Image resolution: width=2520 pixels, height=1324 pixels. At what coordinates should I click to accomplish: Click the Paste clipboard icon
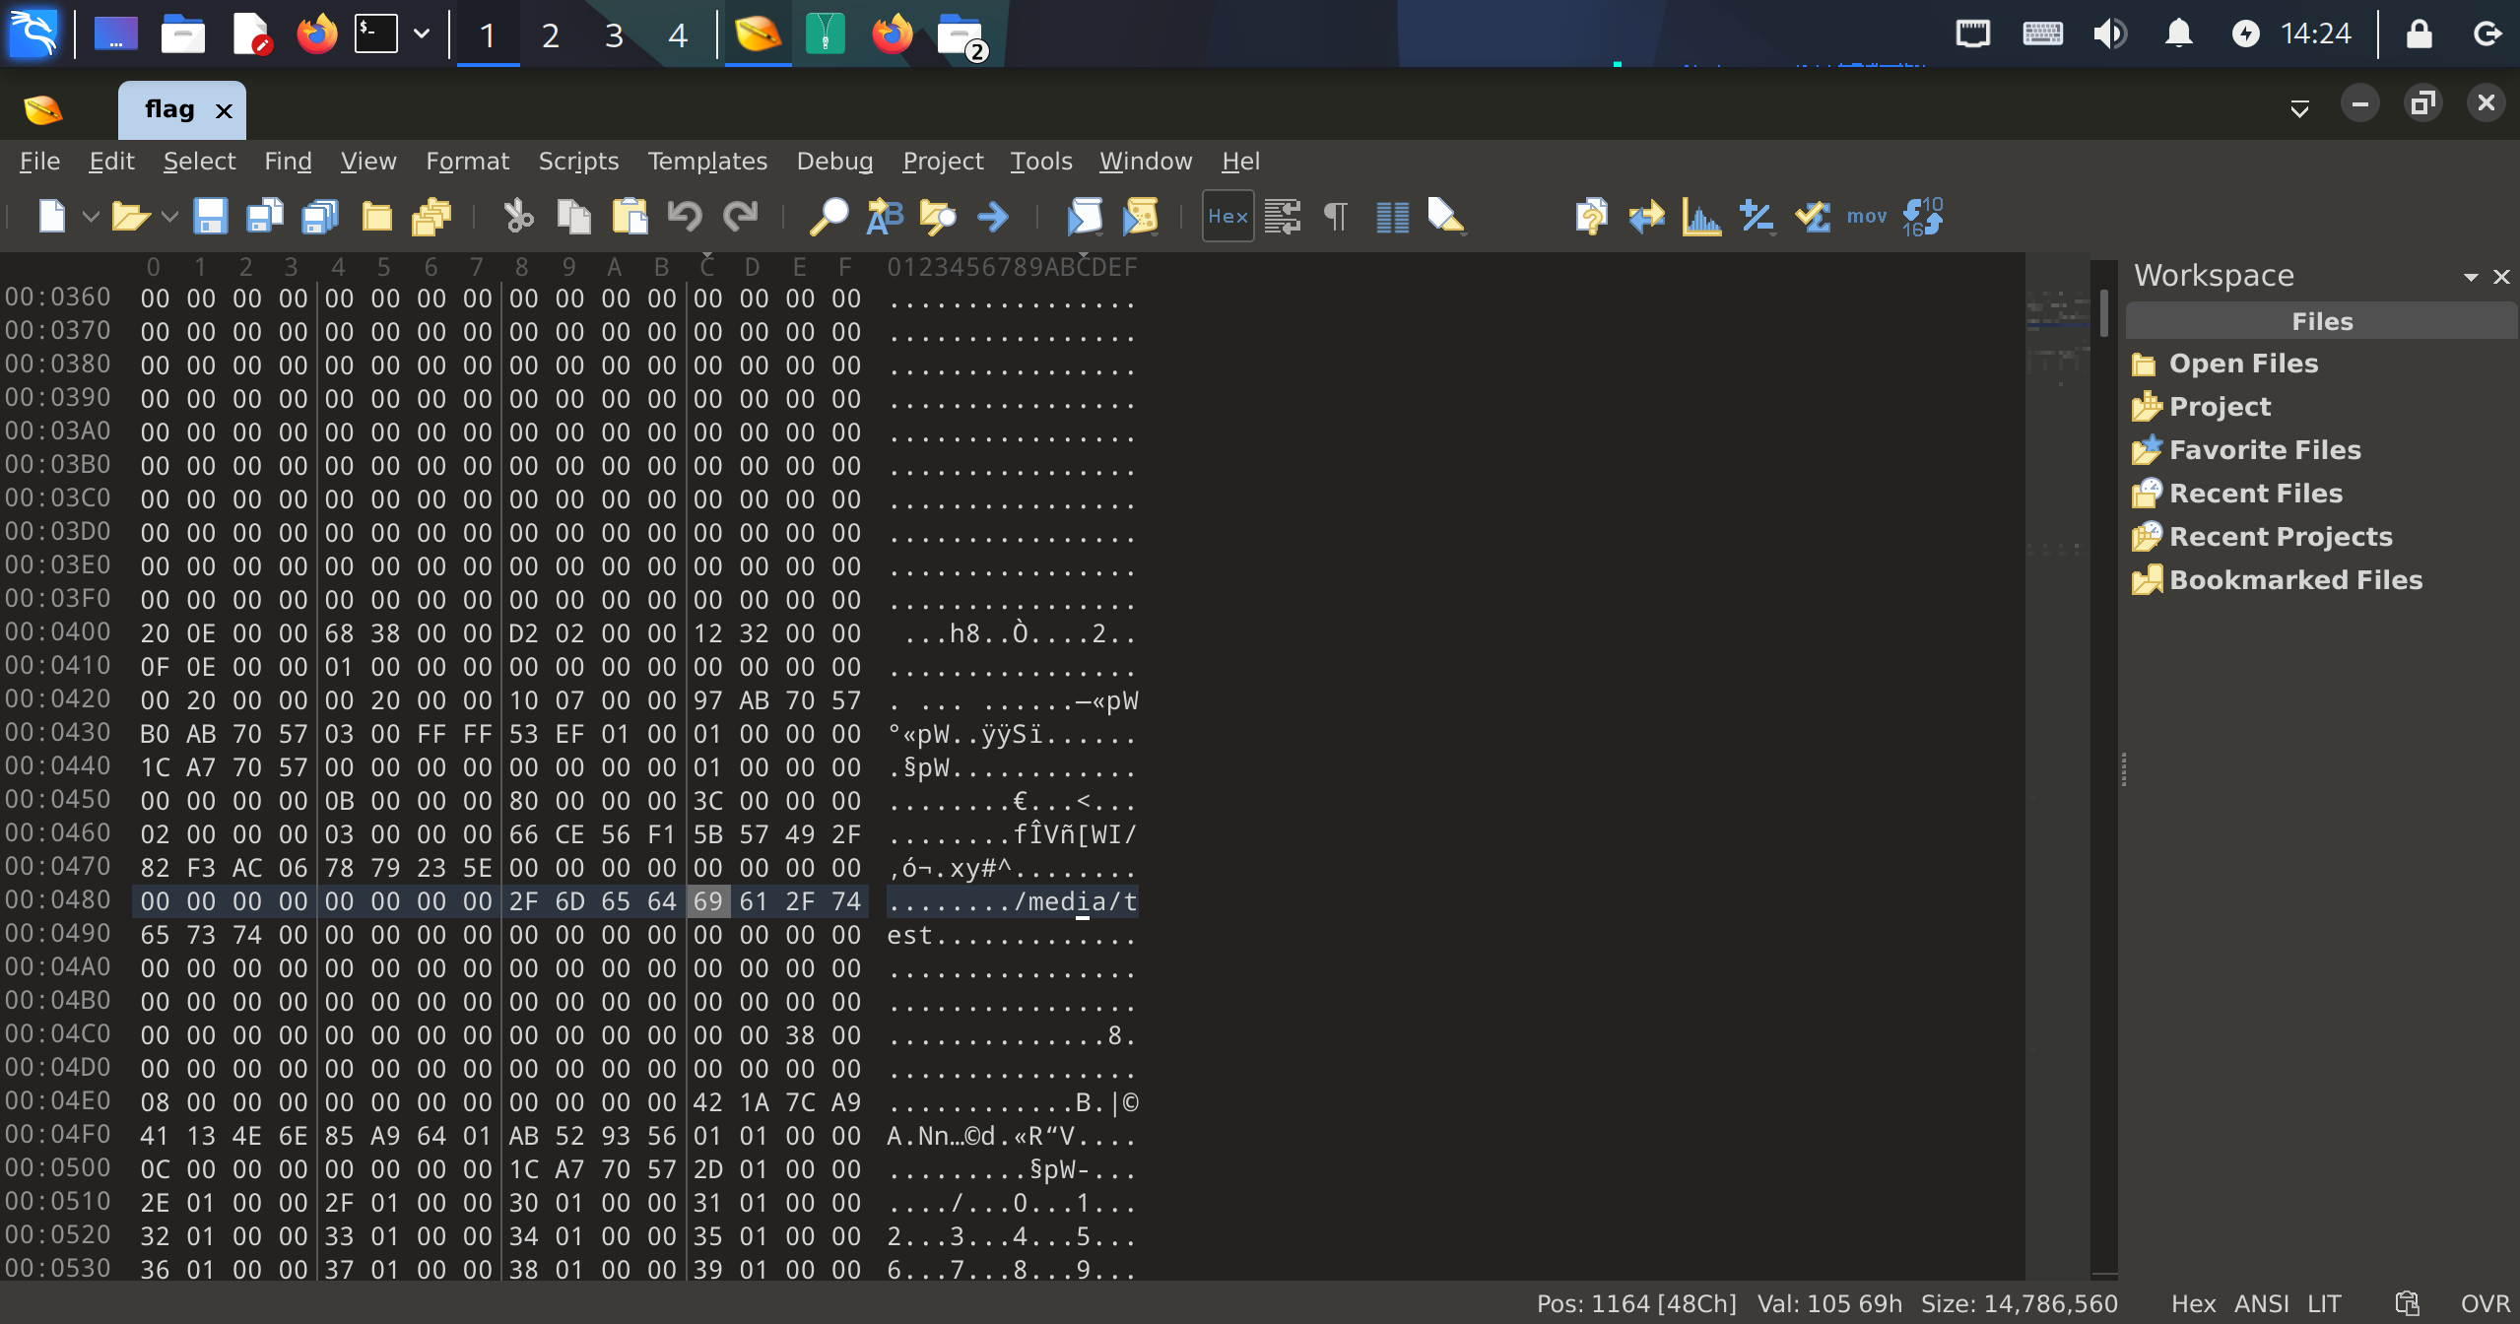[x=629, y=216]
